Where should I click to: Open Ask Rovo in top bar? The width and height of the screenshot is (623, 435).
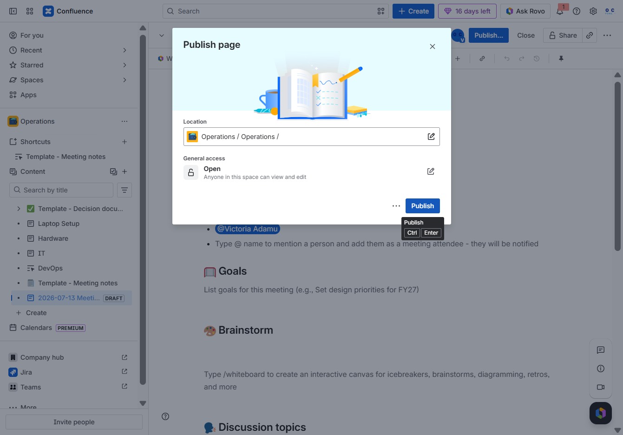[x=525, y=11]
